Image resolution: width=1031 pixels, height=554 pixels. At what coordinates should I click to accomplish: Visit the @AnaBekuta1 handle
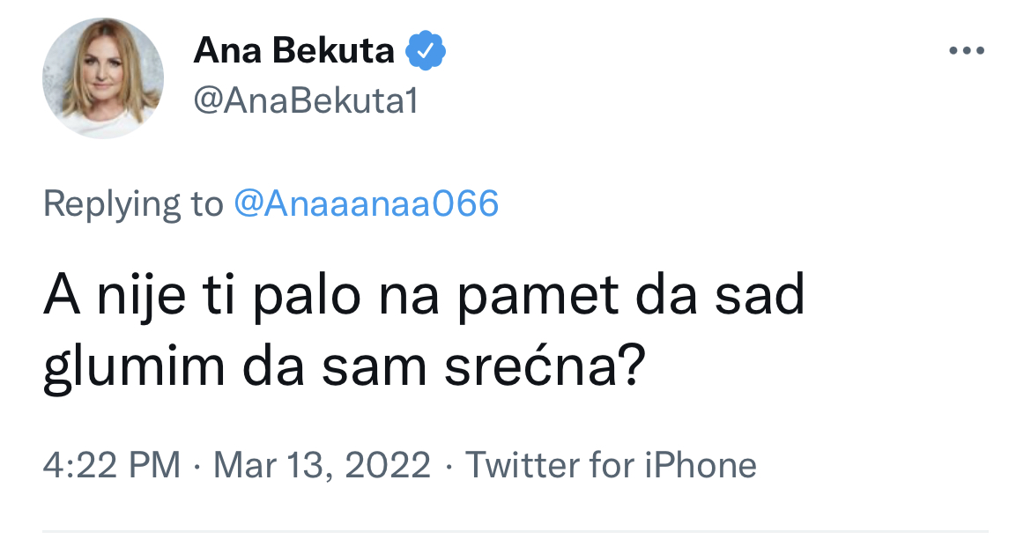click(307, 101)
